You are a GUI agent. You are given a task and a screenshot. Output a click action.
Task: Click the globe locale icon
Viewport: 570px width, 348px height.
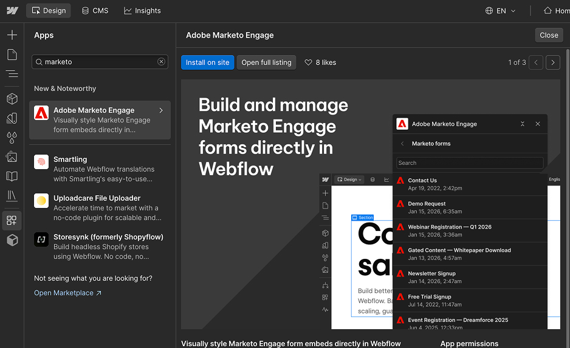pos(489,11)
